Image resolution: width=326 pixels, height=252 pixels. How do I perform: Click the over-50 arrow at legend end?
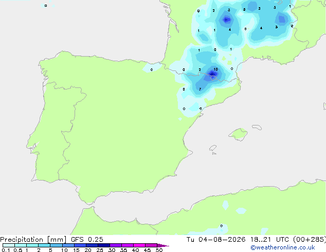click(x=163, y=245)
